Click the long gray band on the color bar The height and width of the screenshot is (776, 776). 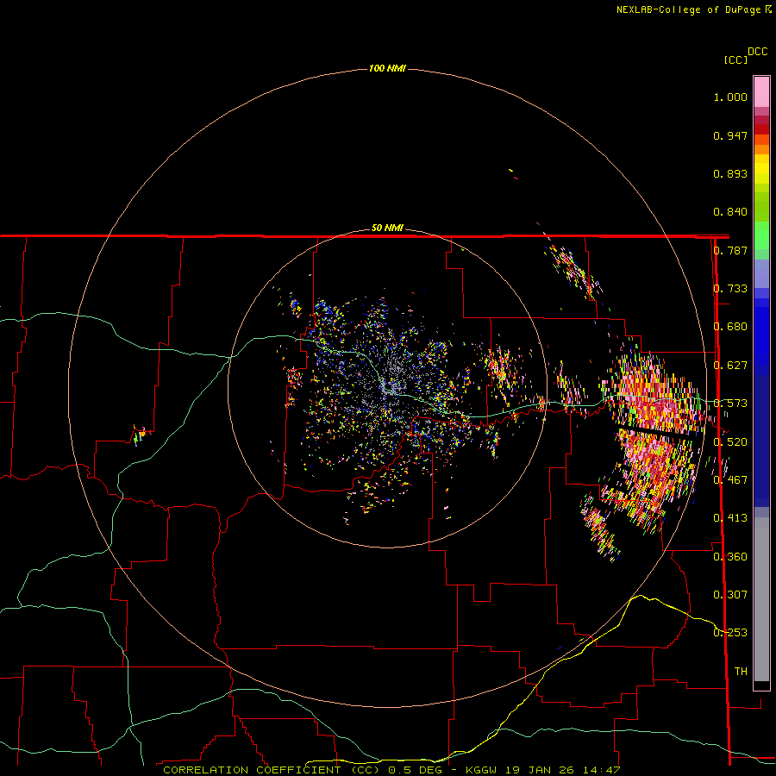click(x=761, y=599)
